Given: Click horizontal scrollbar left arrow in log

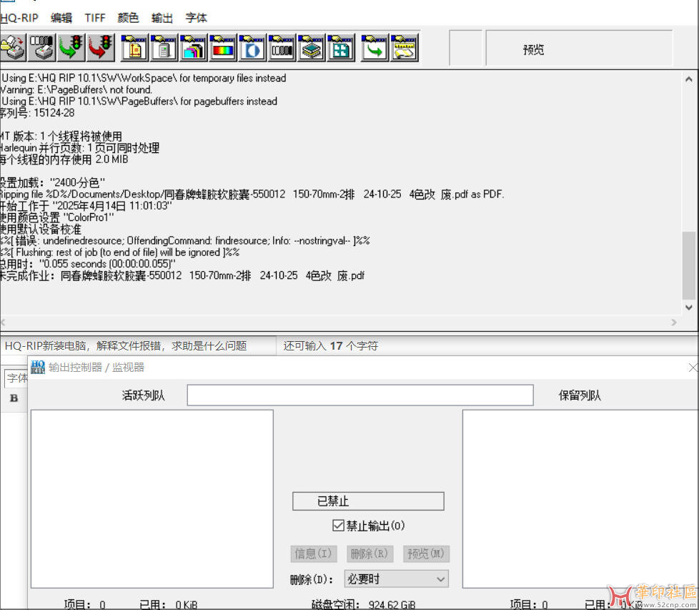Looking at the screenshot, I should click(3, 322).
